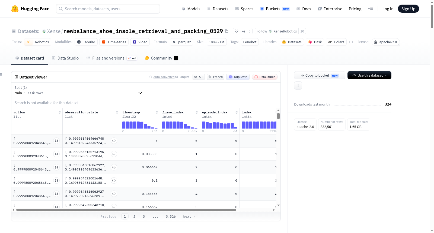
Task: Click the table's vertical scrollbar thumb
Action: 278,116
